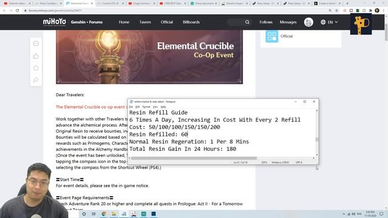Switch to the Genshin Impact browser tab
388x218 pixels.
click(235, 4)
